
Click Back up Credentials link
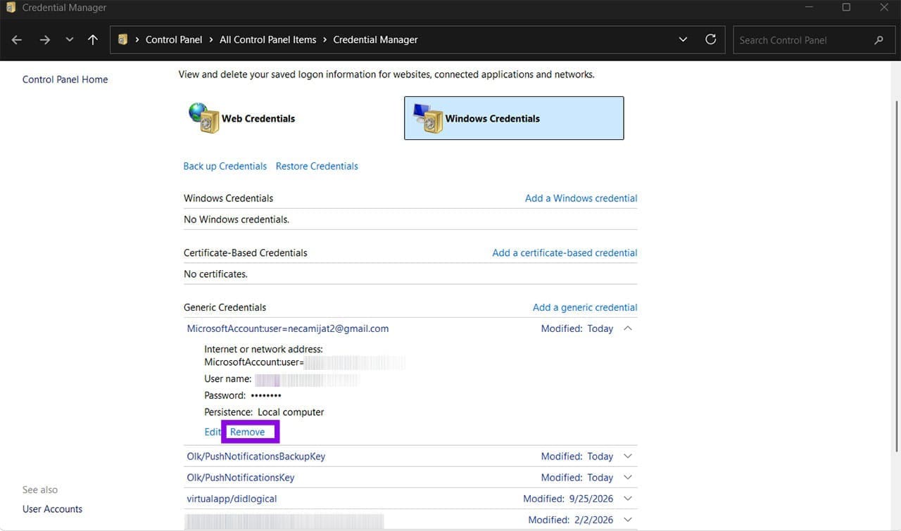[x=225, y=166]
